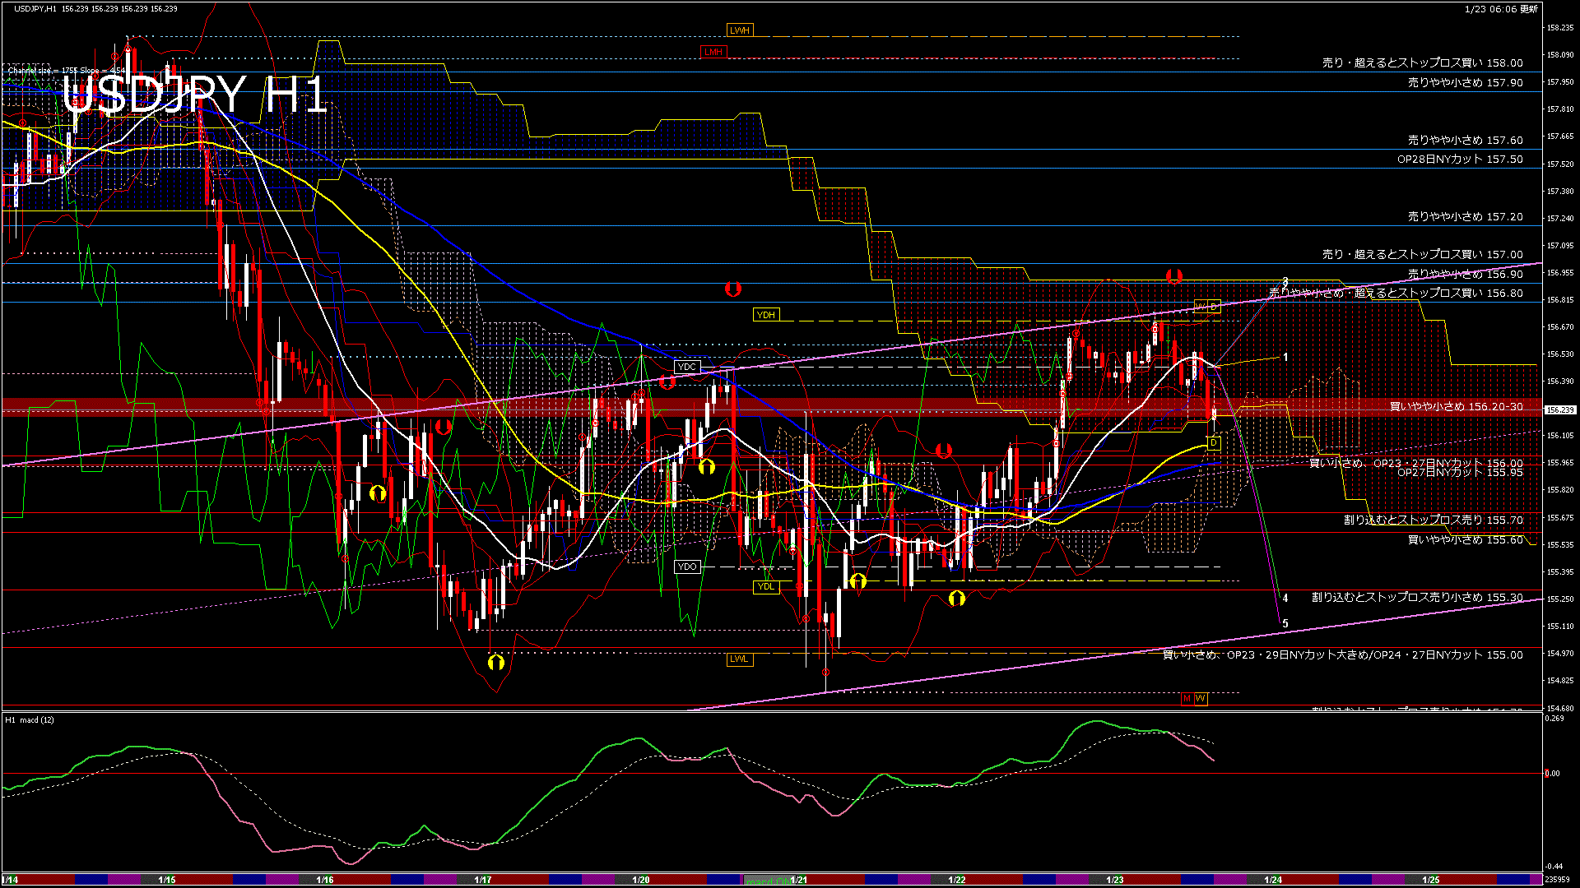
Task: Click the 156.955 price scale value
Action: (x=1560, y=272)
